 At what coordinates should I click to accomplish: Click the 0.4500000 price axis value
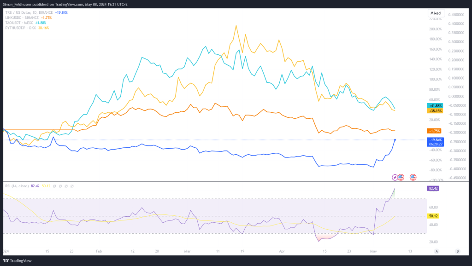(456, 15)
